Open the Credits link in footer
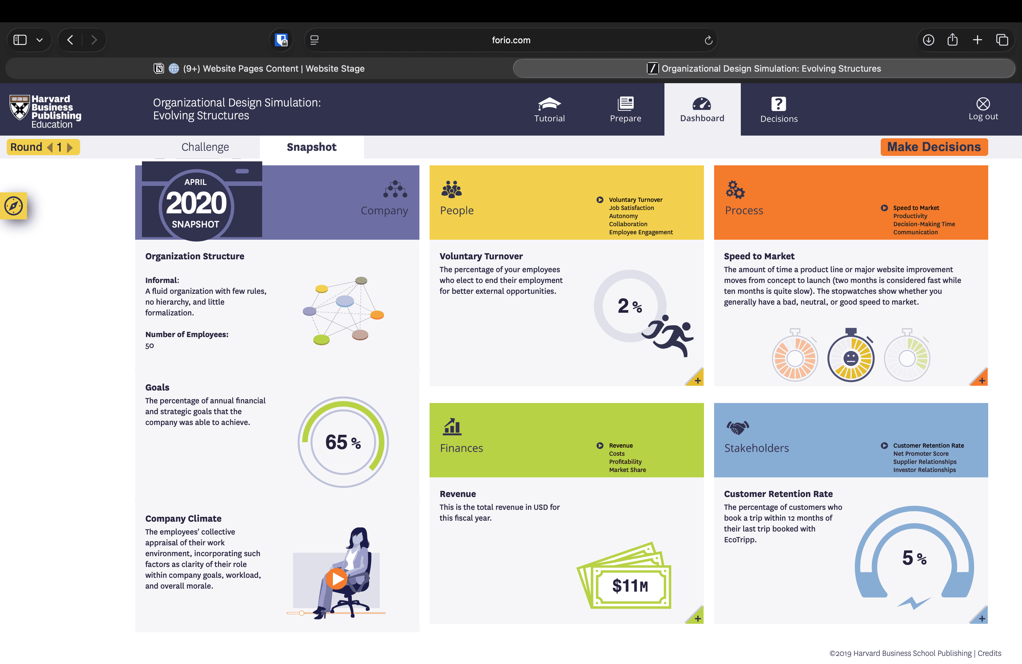1022x664 pixels. [989, 653]
